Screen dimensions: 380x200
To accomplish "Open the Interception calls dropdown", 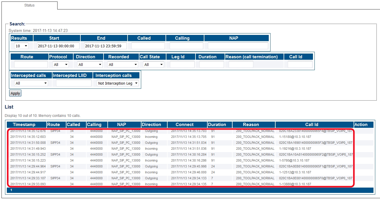I will [118, 83].
